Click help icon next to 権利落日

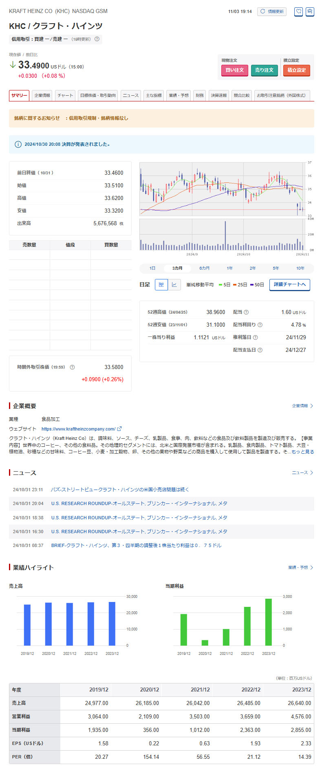pos(255,338)
